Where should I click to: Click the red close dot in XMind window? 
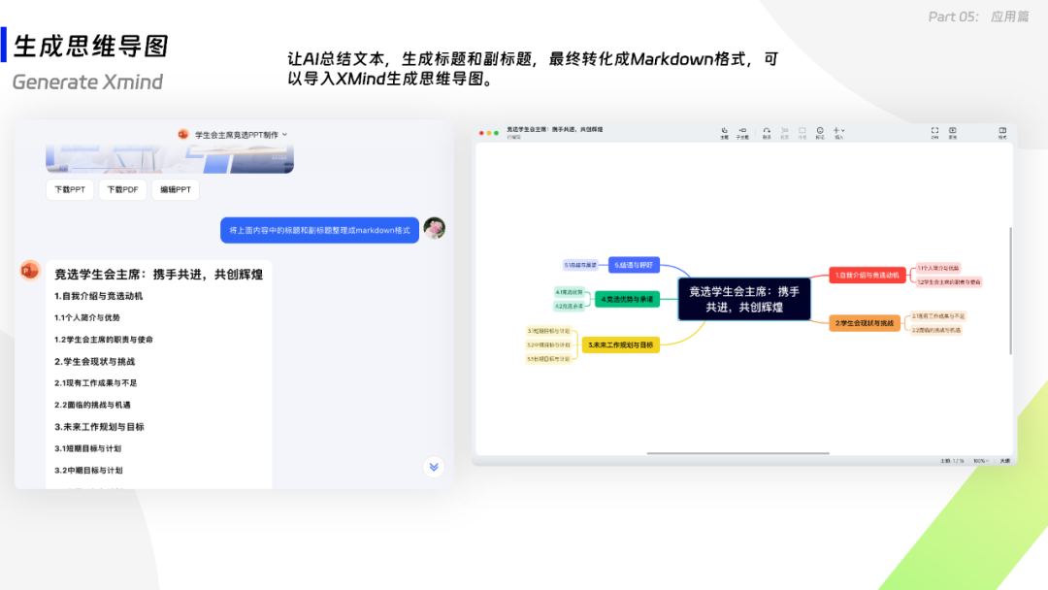click(x=481, y=133)
